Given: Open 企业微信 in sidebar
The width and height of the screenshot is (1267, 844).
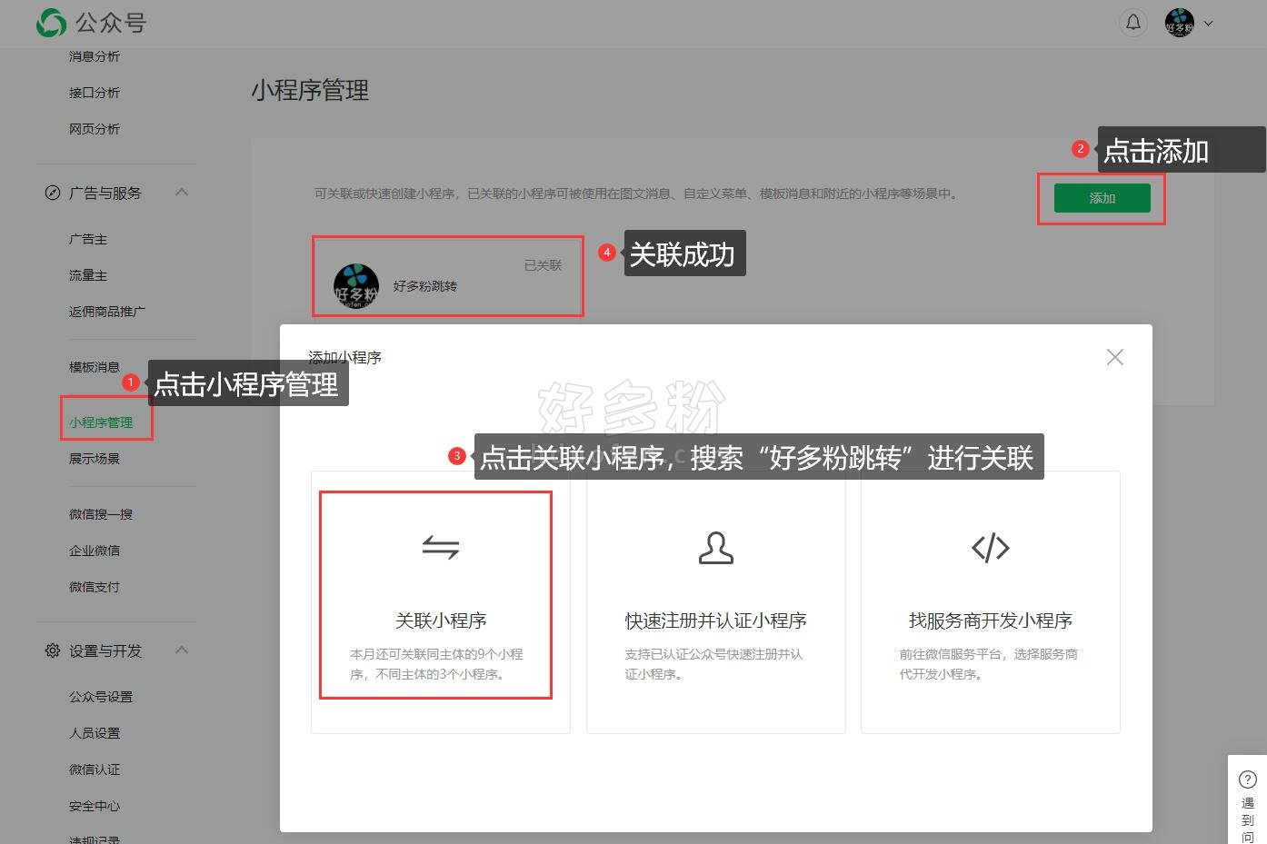Looking at the screenshot, I should click(x=95, y=551).
